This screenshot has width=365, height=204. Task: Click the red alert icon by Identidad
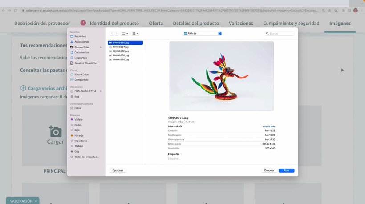[x=83, y=23]
